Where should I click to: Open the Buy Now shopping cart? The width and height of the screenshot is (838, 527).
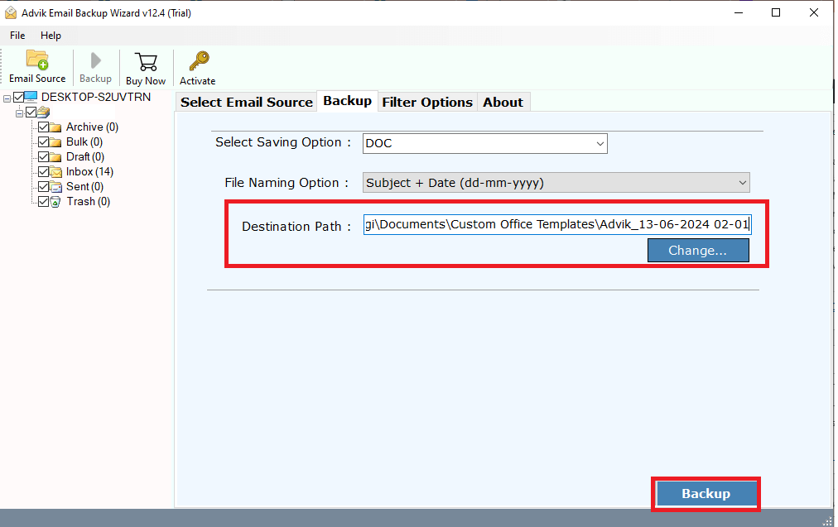pyautogui.click(x=146, y=62)
